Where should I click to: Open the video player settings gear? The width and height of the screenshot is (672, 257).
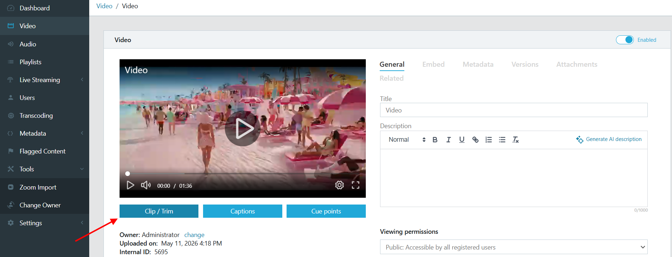pyautogui.click(x=339, y=185)
